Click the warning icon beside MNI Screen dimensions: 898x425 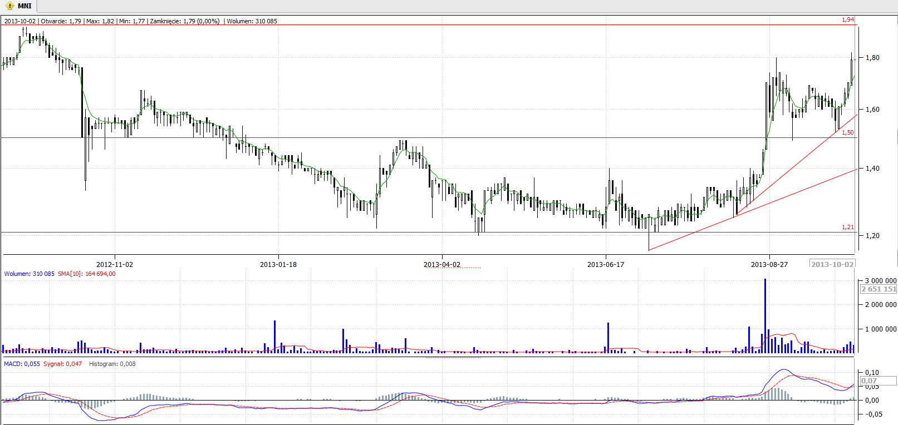9,6
